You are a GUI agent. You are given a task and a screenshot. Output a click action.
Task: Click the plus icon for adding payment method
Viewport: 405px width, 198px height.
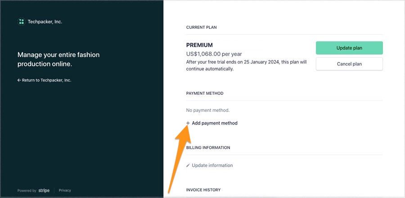click(188, 123)
